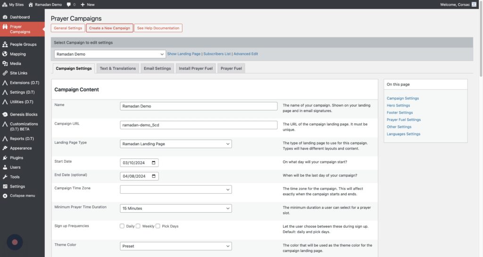Switch to the Text & Translations tab

(x=117, y=68)
